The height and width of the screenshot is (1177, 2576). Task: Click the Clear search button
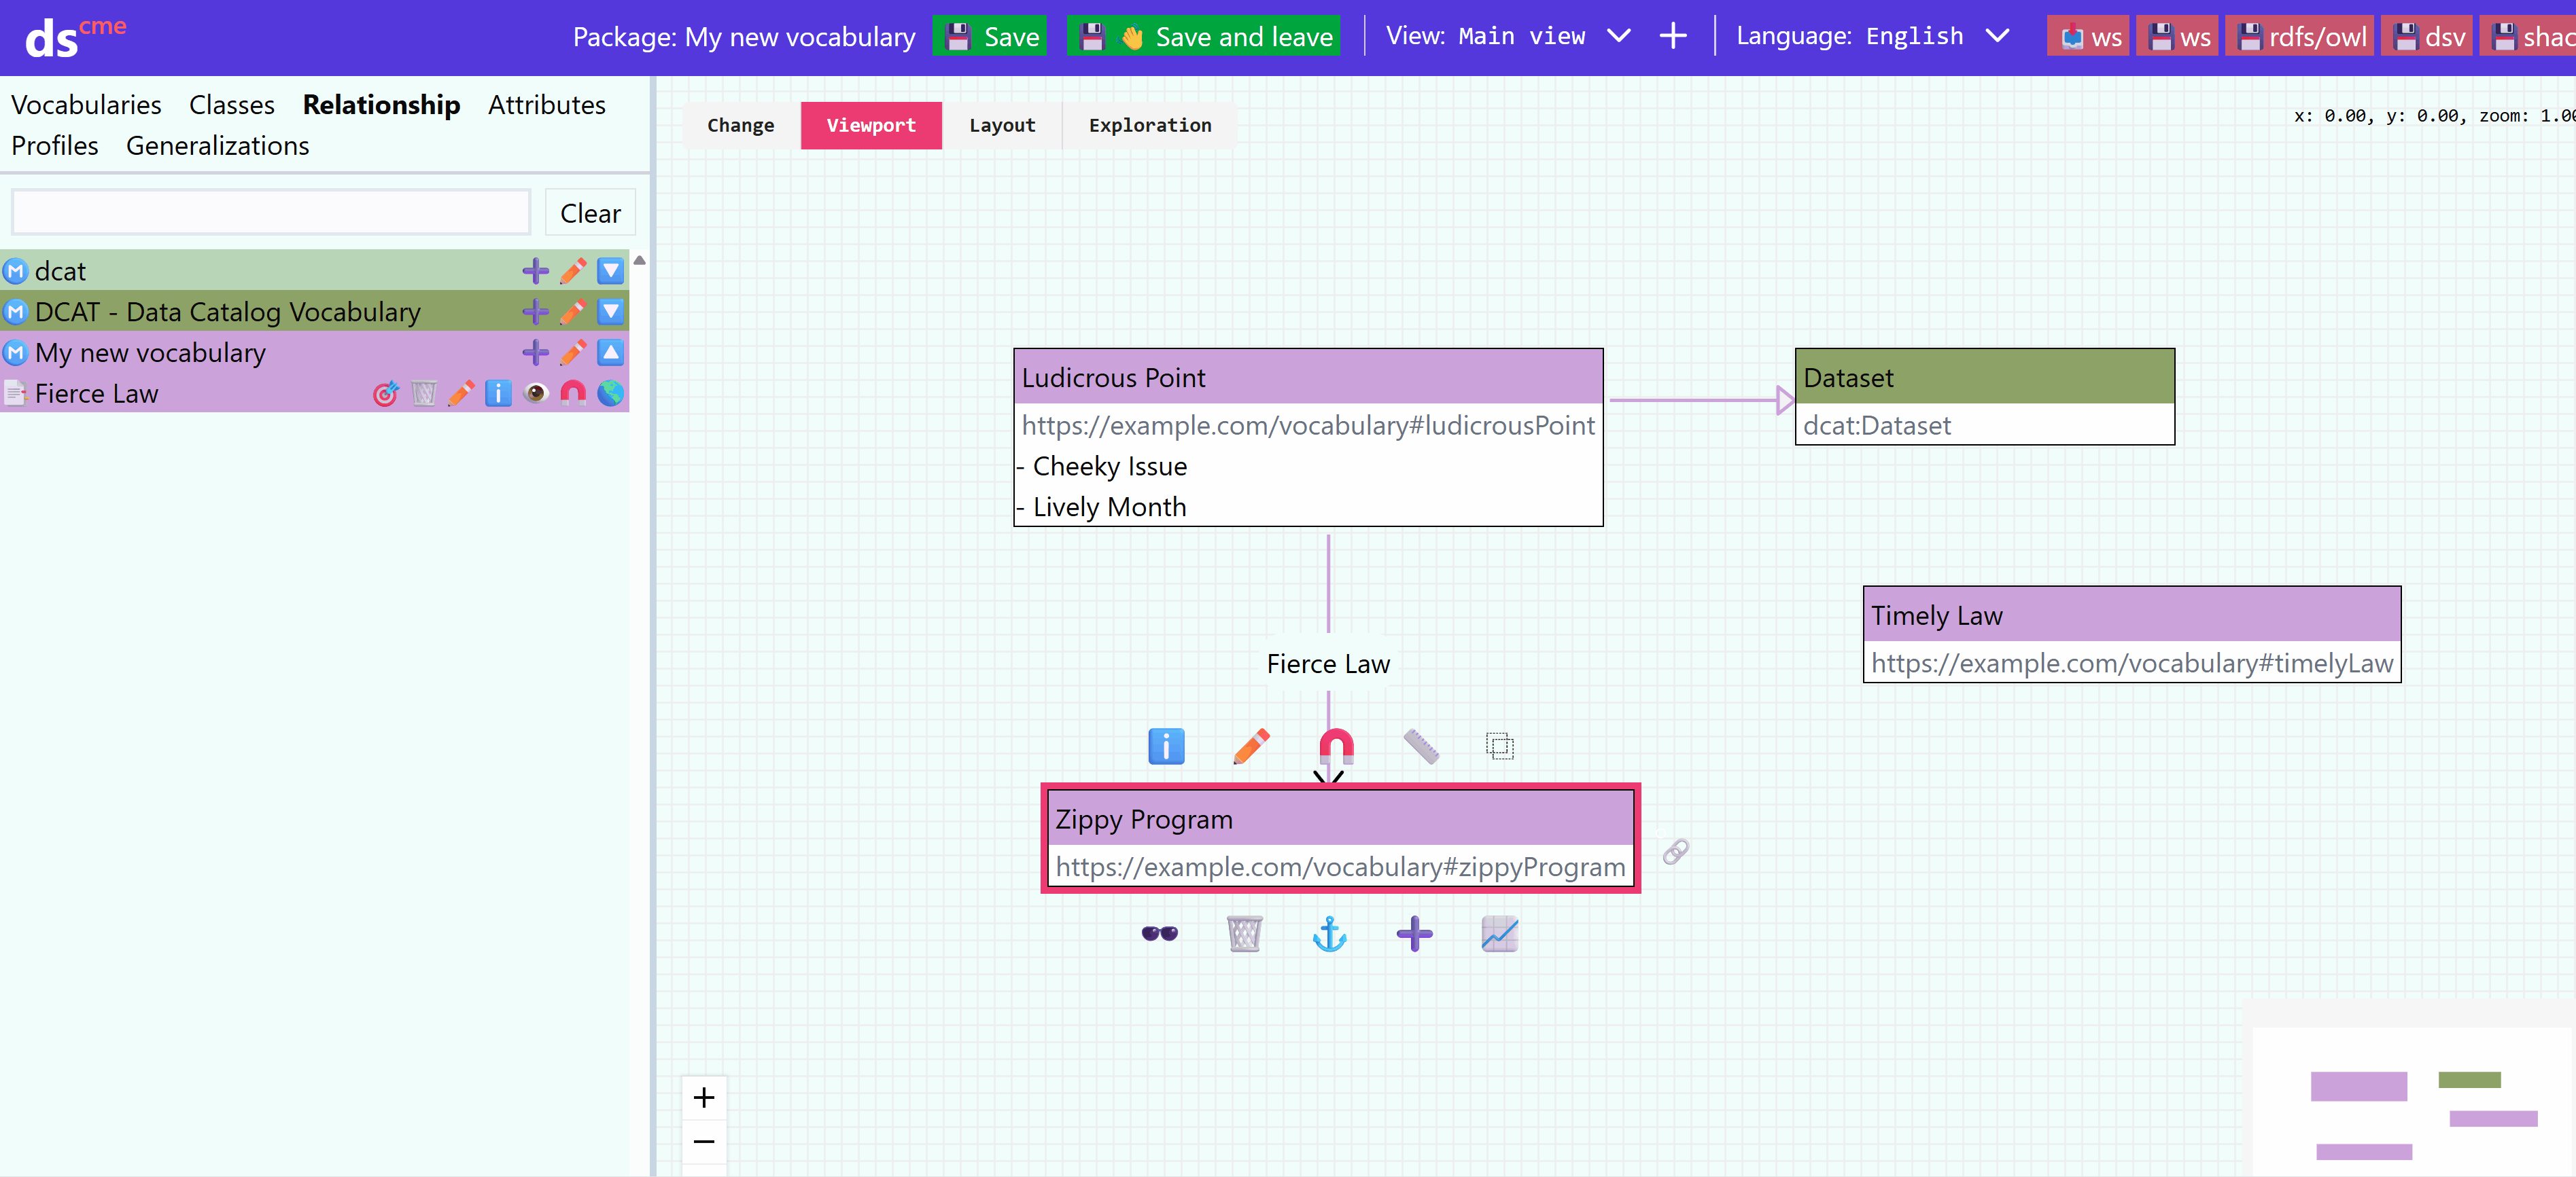coord(590,213)
